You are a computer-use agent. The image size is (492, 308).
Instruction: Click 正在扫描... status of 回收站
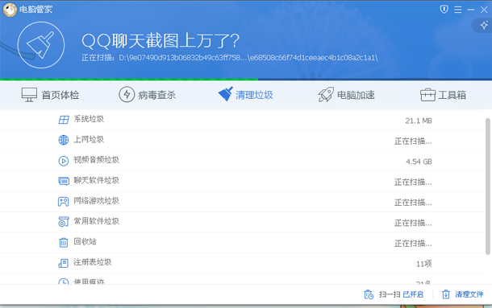tap(413, 244)
